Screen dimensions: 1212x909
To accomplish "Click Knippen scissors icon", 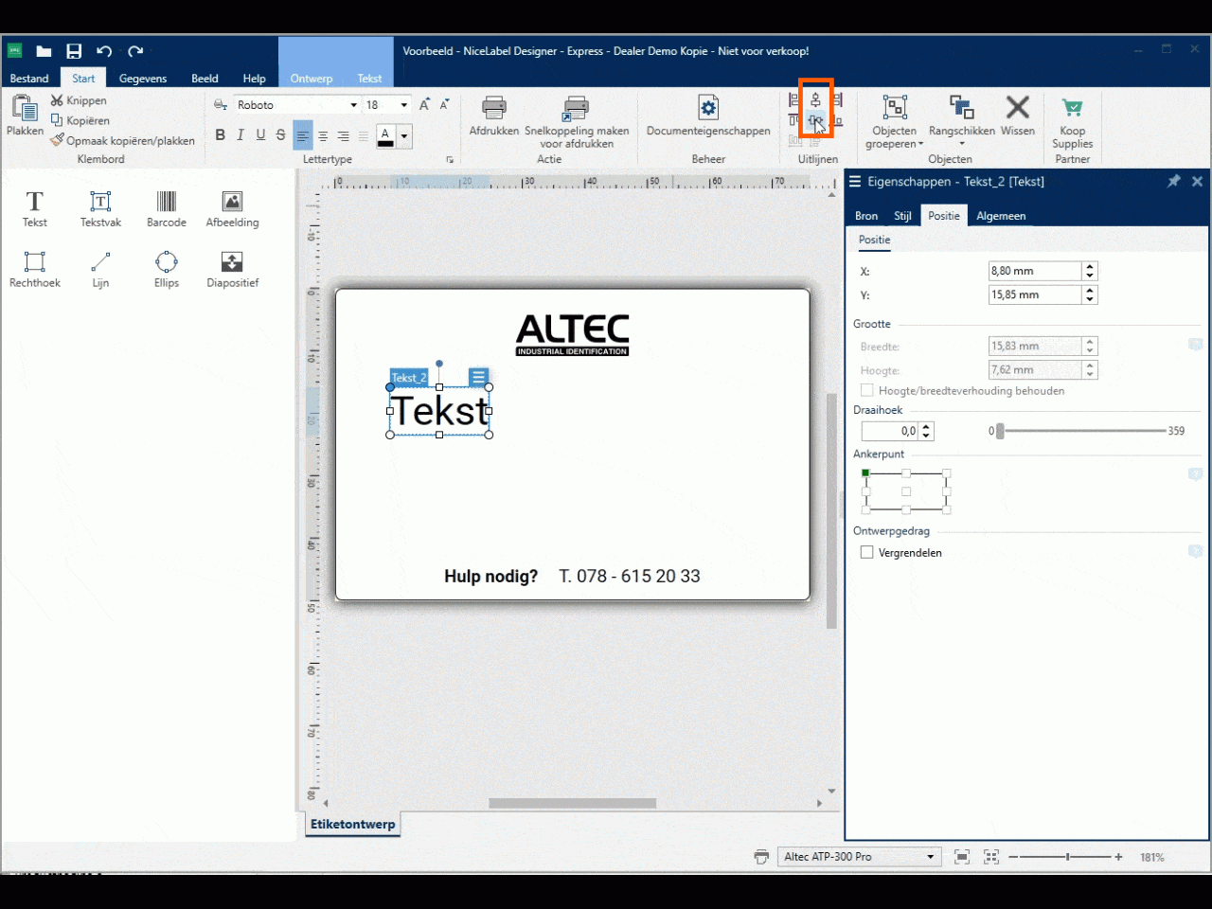I will pyautogui.click(x=57, y=100).
